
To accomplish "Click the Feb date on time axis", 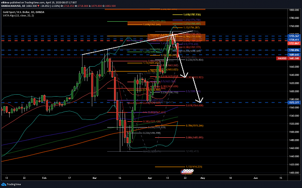I will (x=44, y=178).
